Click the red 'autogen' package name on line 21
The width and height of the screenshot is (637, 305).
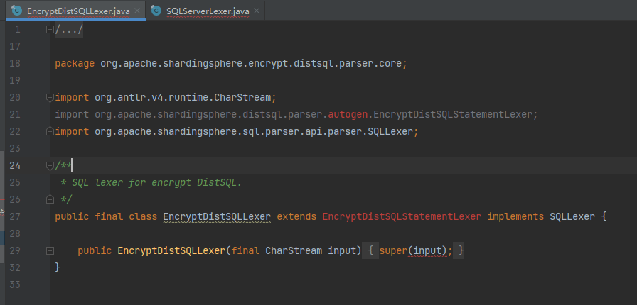(348, 114)
